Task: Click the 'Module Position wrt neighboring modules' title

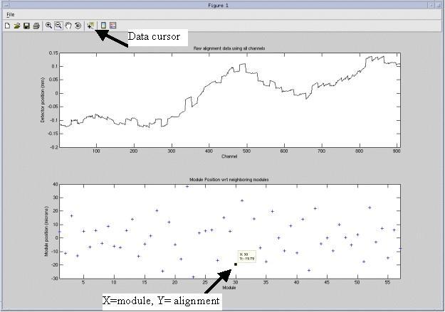Action: [229, 180]
